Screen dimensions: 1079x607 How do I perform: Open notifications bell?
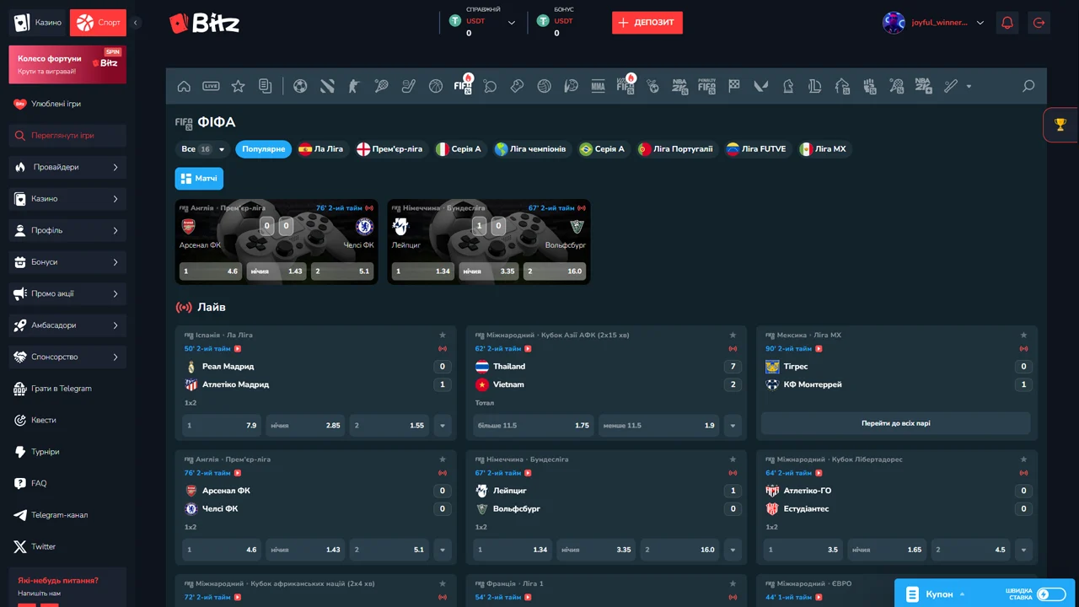click(x=1007, y=23)
